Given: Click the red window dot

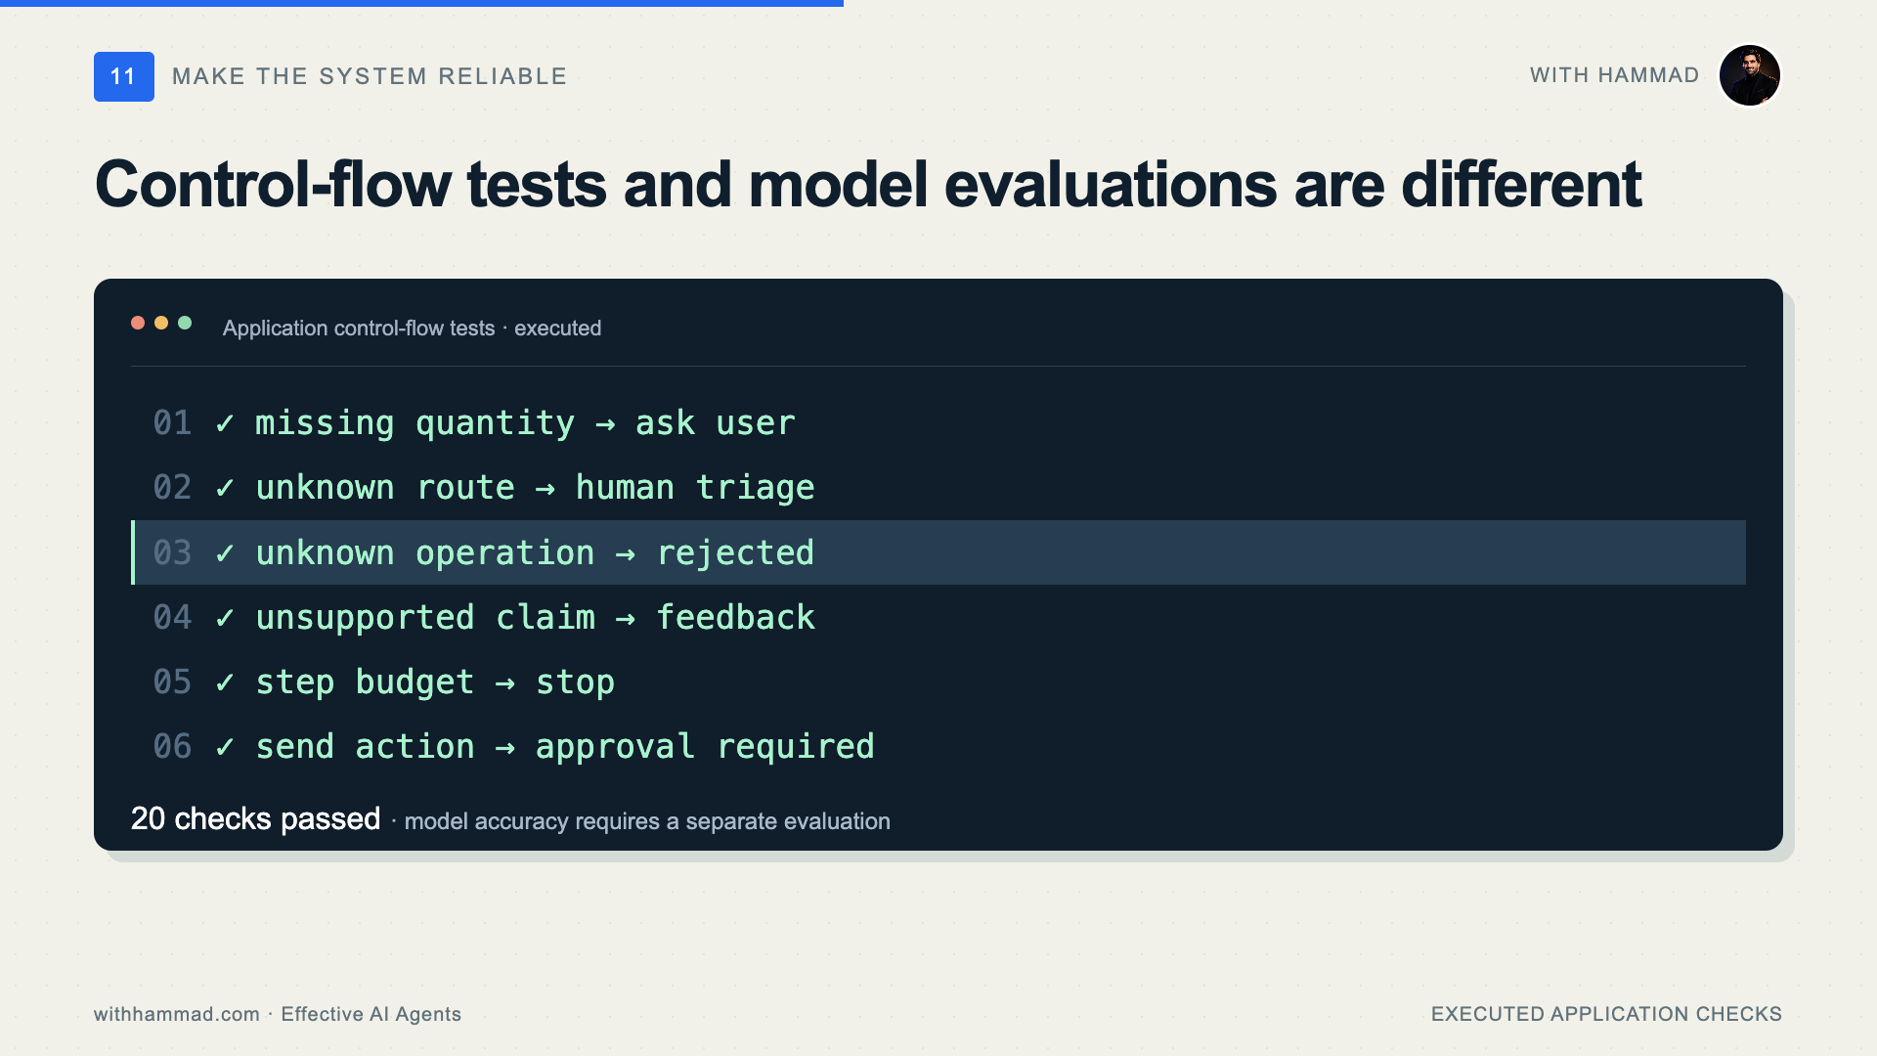Looking at the screenshot, I should click(138, 323).
